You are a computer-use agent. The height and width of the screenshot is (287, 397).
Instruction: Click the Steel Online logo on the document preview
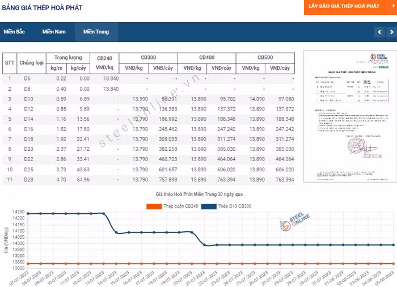click(x=373, y=57)
